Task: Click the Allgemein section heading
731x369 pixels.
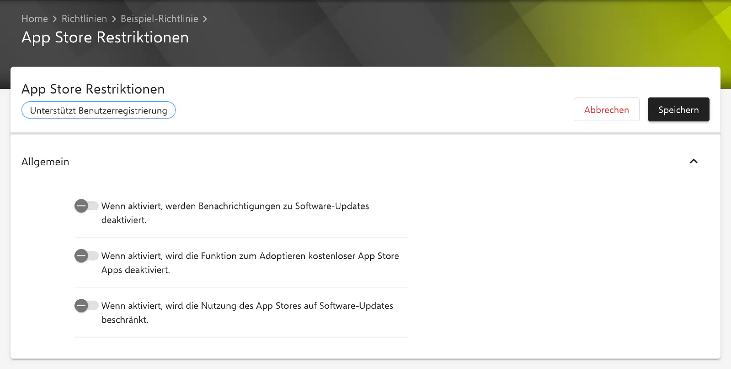Action: [x=45, y=162]
